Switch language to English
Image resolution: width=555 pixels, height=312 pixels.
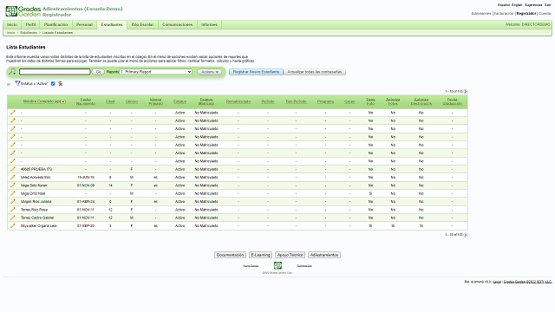click(517, 5)
